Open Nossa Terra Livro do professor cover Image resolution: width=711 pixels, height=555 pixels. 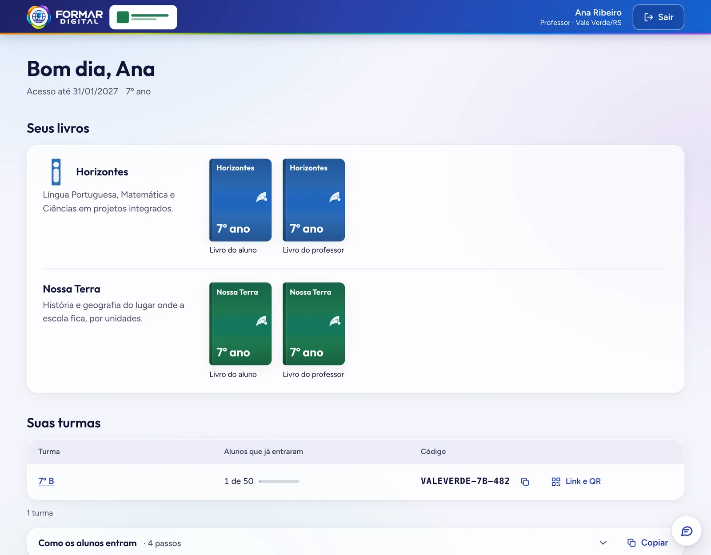click(x=314, y=324)
